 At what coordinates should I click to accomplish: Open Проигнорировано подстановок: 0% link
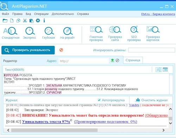click(106, 122)
